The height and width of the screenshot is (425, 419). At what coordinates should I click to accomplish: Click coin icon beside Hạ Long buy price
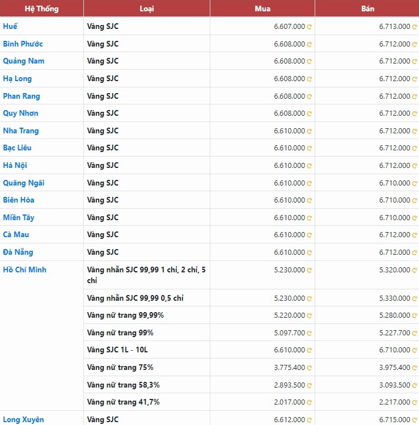coord(309,79)
